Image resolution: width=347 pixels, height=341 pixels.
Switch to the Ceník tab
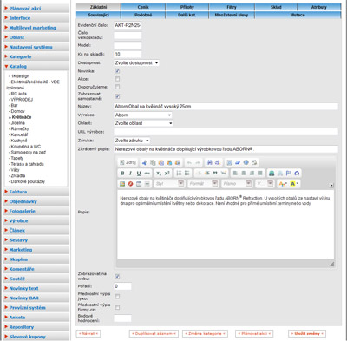coord(143,7)
